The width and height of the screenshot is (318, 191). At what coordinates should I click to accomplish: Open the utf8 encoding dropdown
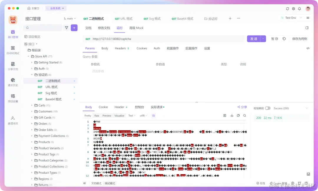(143, 115)
